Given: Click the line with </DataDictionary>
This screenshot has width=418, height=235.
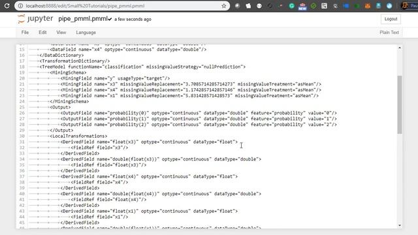Looking at the screenshot, I should point(62,55).
